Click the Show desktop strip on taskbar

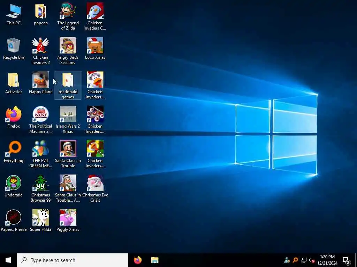click(356, 260)
